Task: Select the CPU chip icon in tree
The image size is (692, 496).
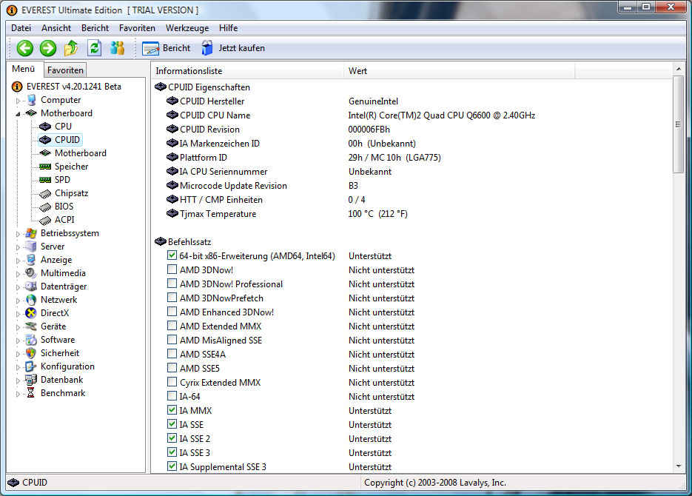Action: [45, 127]
